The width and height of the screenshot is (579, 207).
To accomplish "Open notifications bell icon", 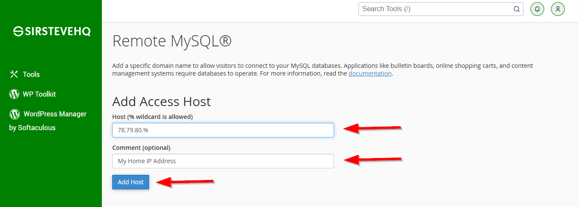I will pos(537,9).
